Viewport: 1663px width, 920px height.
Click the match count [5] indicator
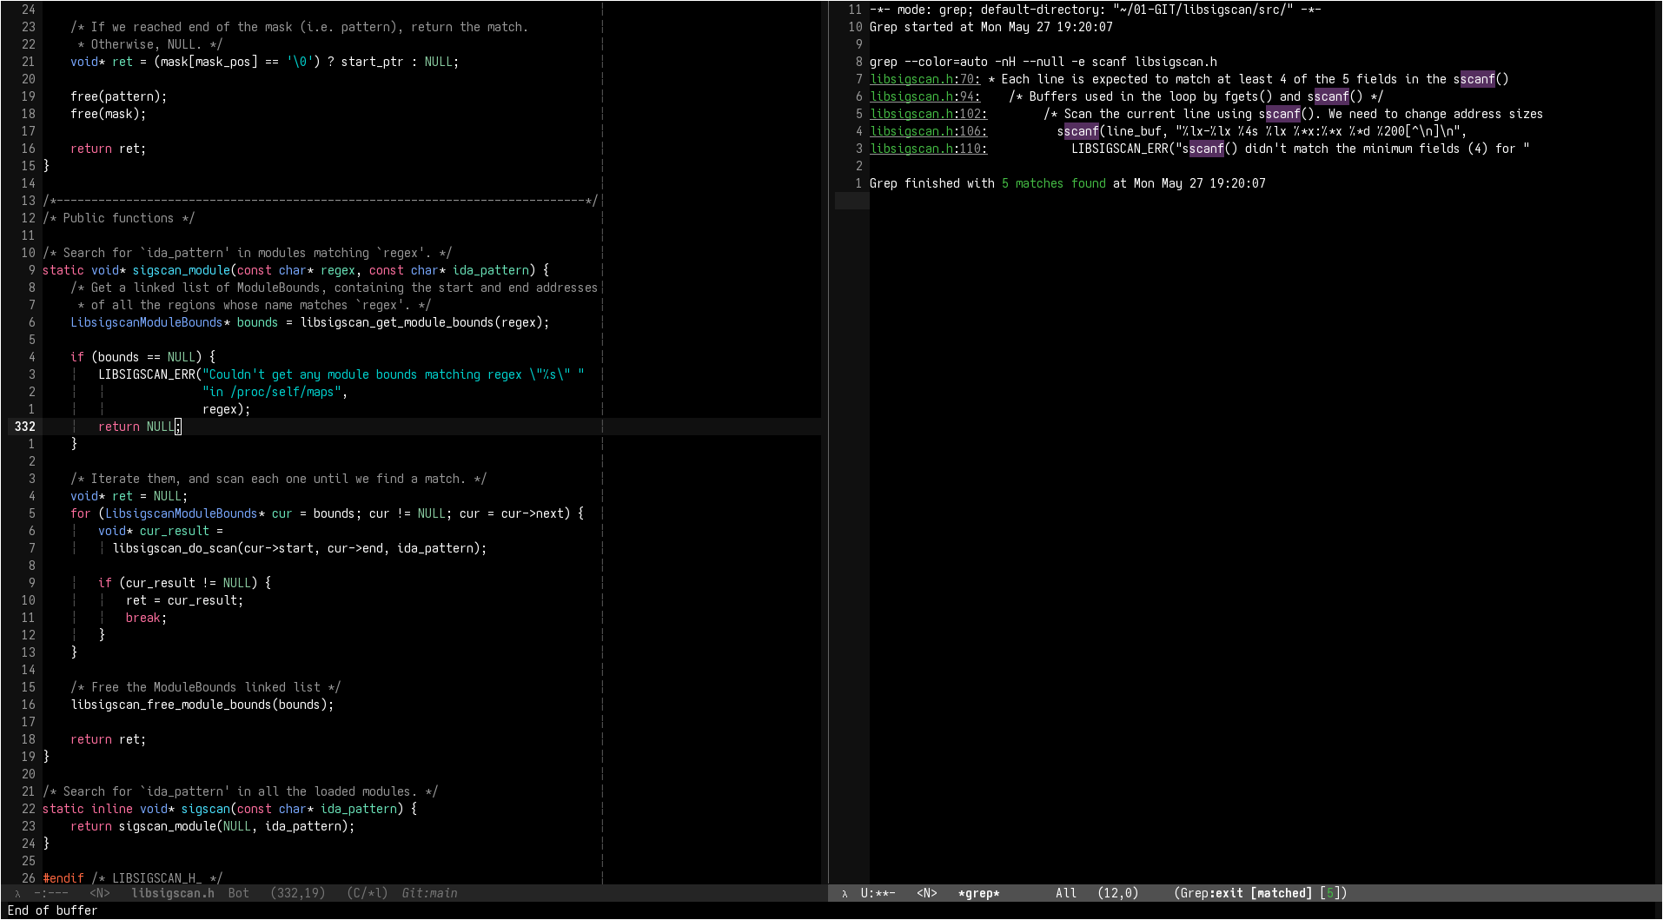pyautogui.click(x=1329, y=893)
